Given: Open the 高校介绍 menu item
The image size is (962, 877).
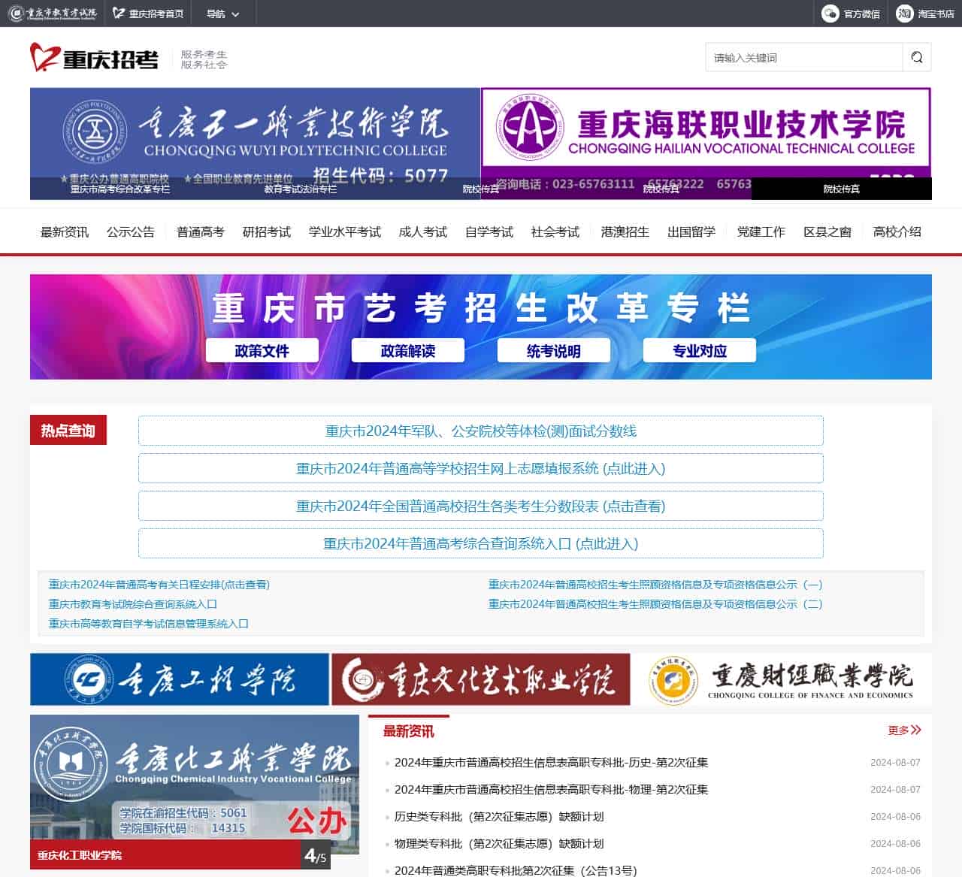Looking at the screenshot, I should pos(897,232).
